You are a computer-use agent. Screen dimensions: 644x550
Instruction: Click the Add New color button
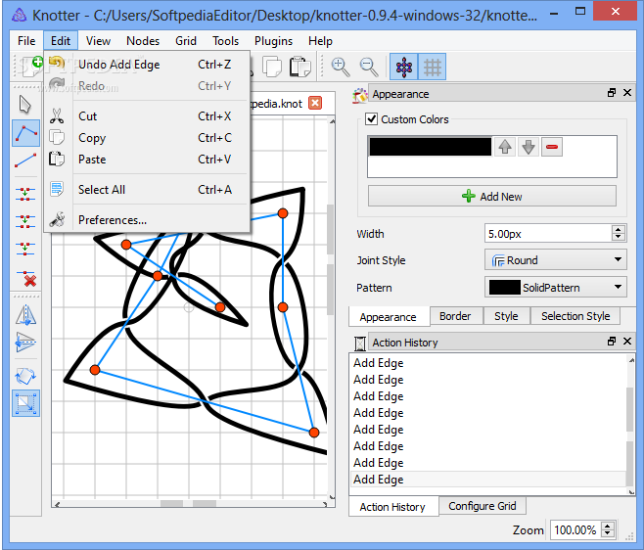[x=492, y=197]
